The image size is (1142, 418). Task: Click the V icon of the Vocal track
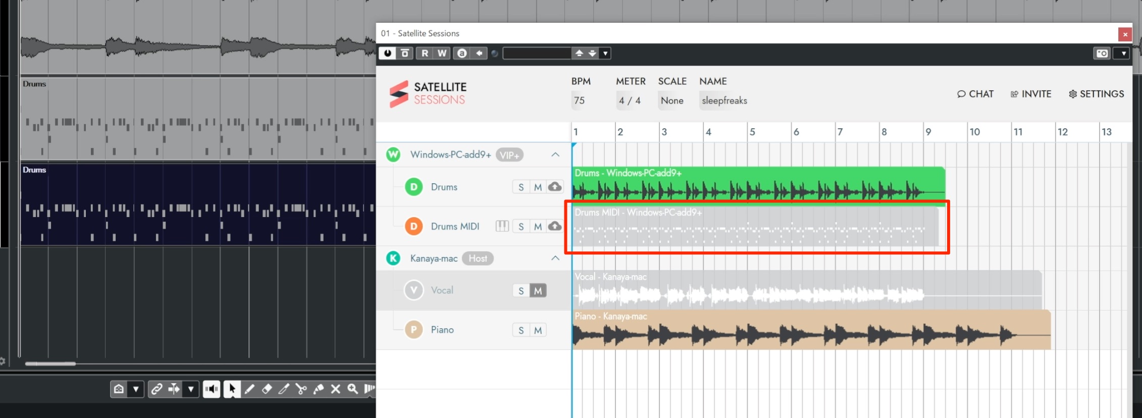414,290
